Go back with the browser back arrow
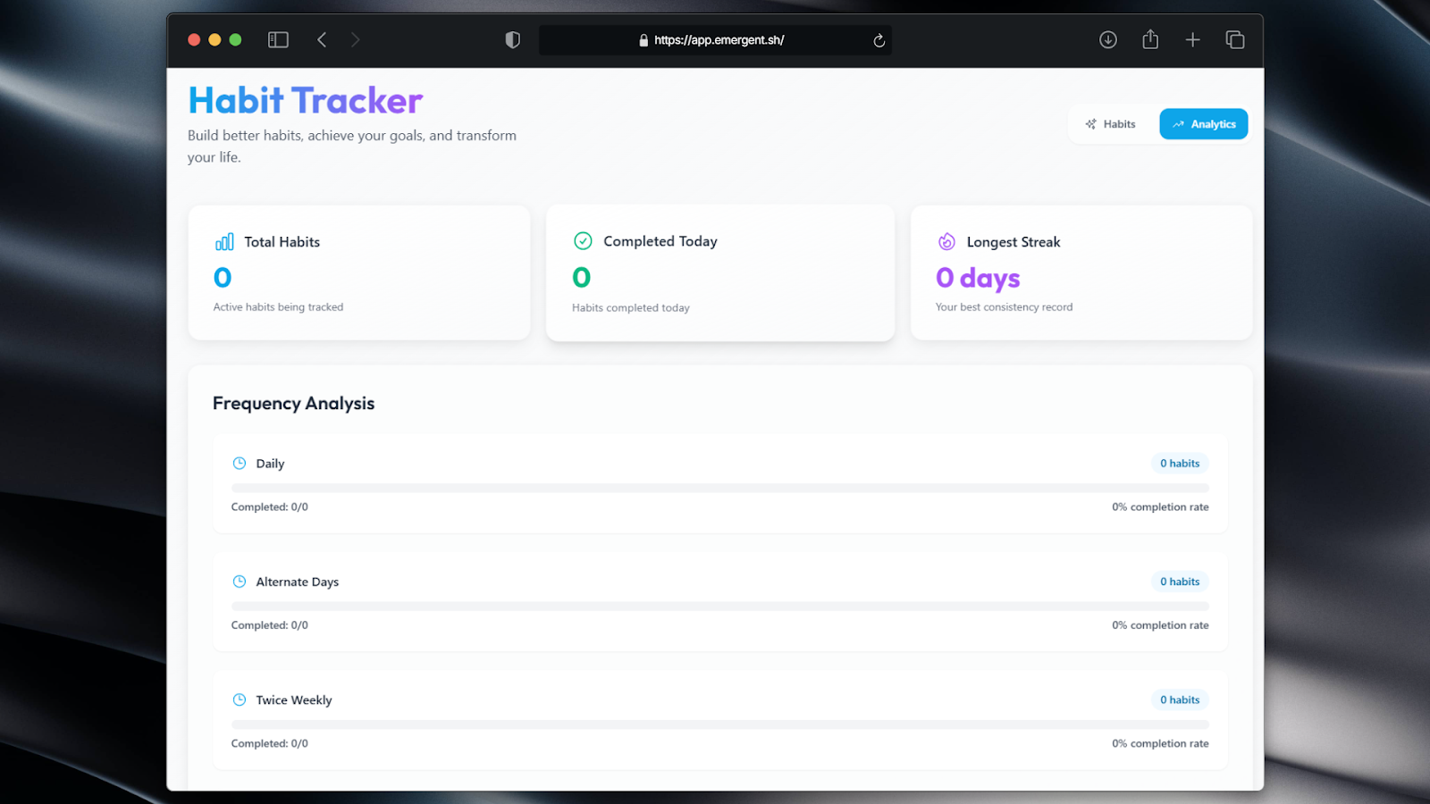This screenshot has height=804, width=1430. pos(322,39)
